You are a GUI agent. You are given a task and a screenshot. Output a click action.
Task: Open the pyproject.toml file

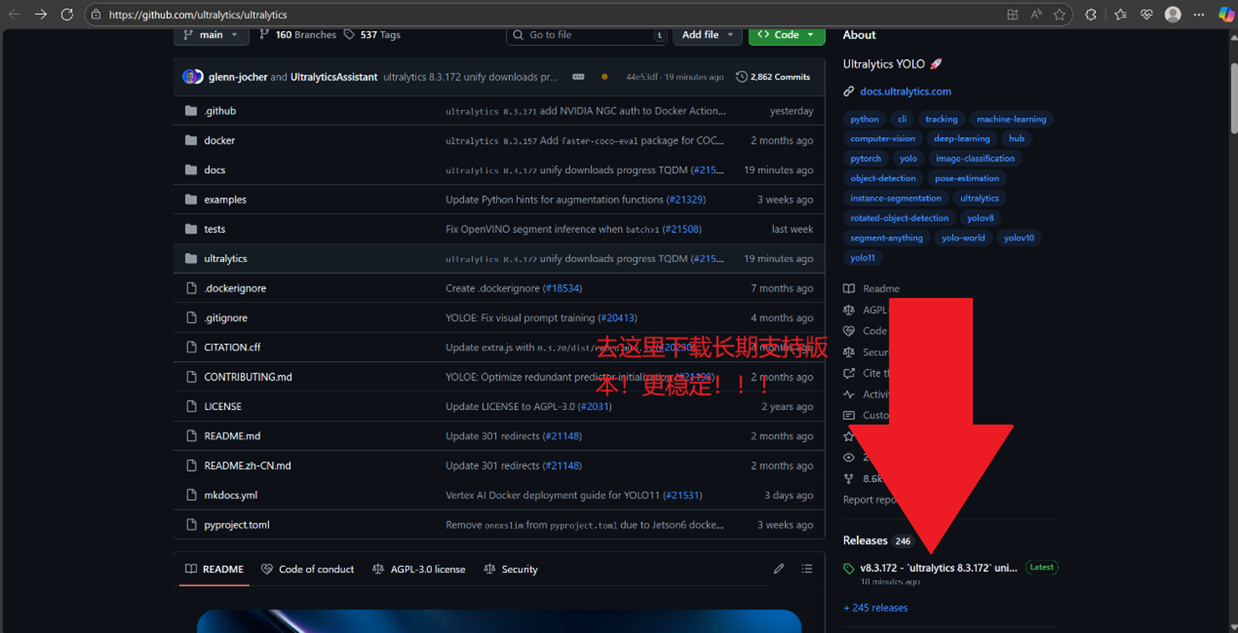coord(237,525)
